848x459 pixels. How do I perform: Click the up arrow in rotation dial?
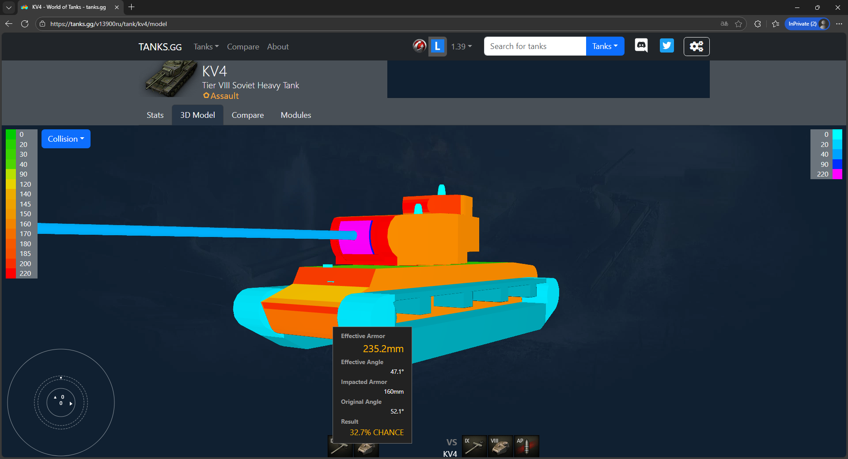coord(55,397)
